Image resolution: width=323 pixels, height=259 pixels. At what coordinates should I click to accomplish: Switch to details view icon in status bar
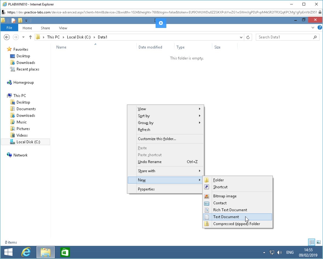click(x=311, y=242)
